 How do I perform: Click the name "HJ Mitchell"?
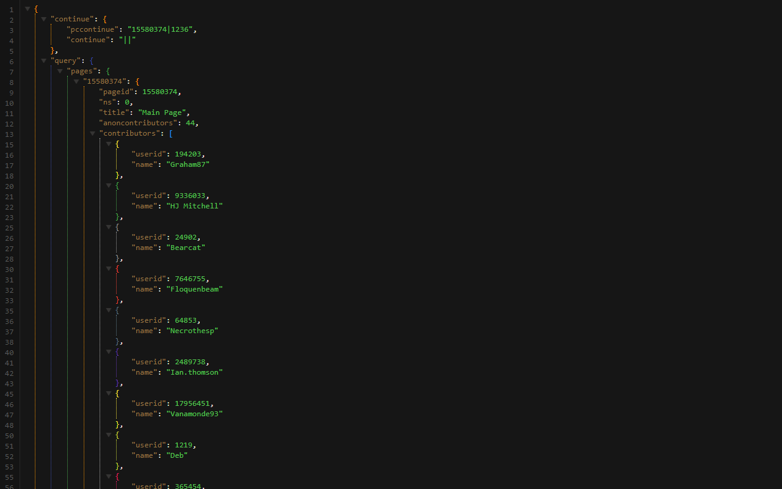click(x=194, y=206)
